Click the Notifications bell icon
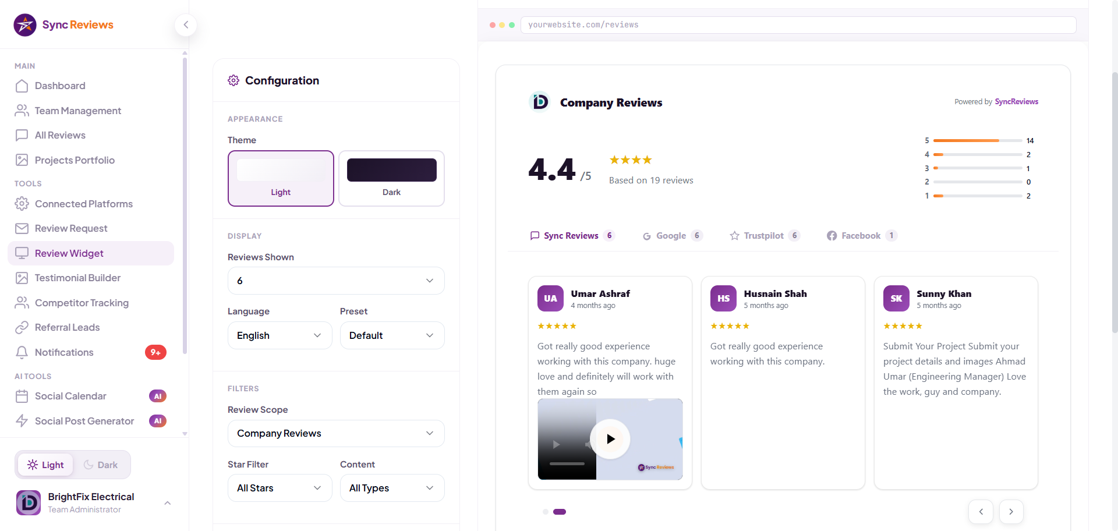Screen dimensions: 1118x531 click(22, 352)
